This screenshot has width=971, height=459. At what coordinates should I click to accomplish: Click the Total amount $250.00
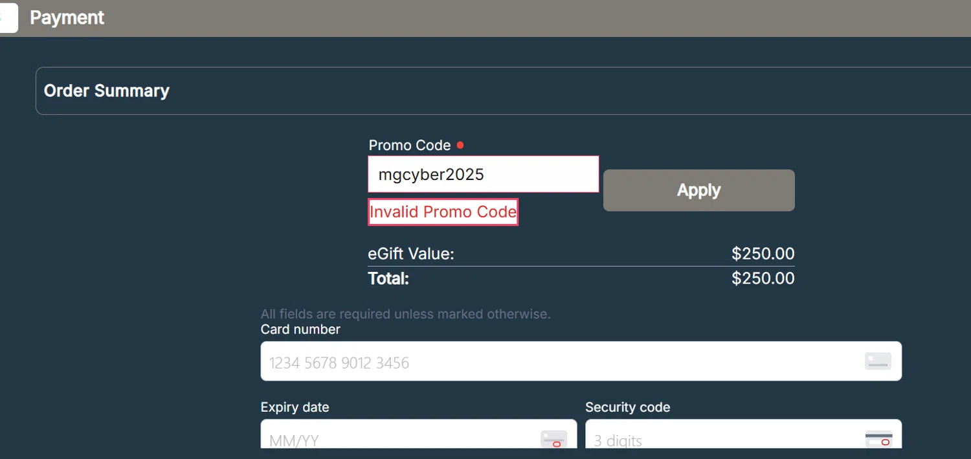pyautogui.click(x=763, y=278)
